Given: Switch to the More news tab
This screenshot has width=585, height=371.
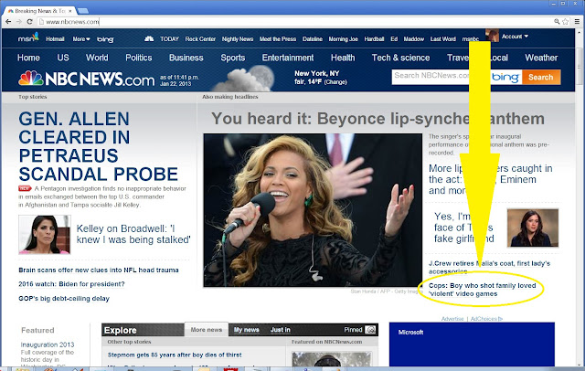Looking at the screenshot, I should point(207,330).
